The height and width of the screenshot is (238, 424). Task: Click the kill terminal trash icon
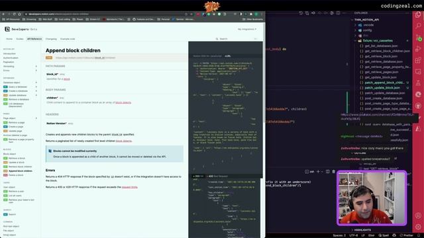334,172
